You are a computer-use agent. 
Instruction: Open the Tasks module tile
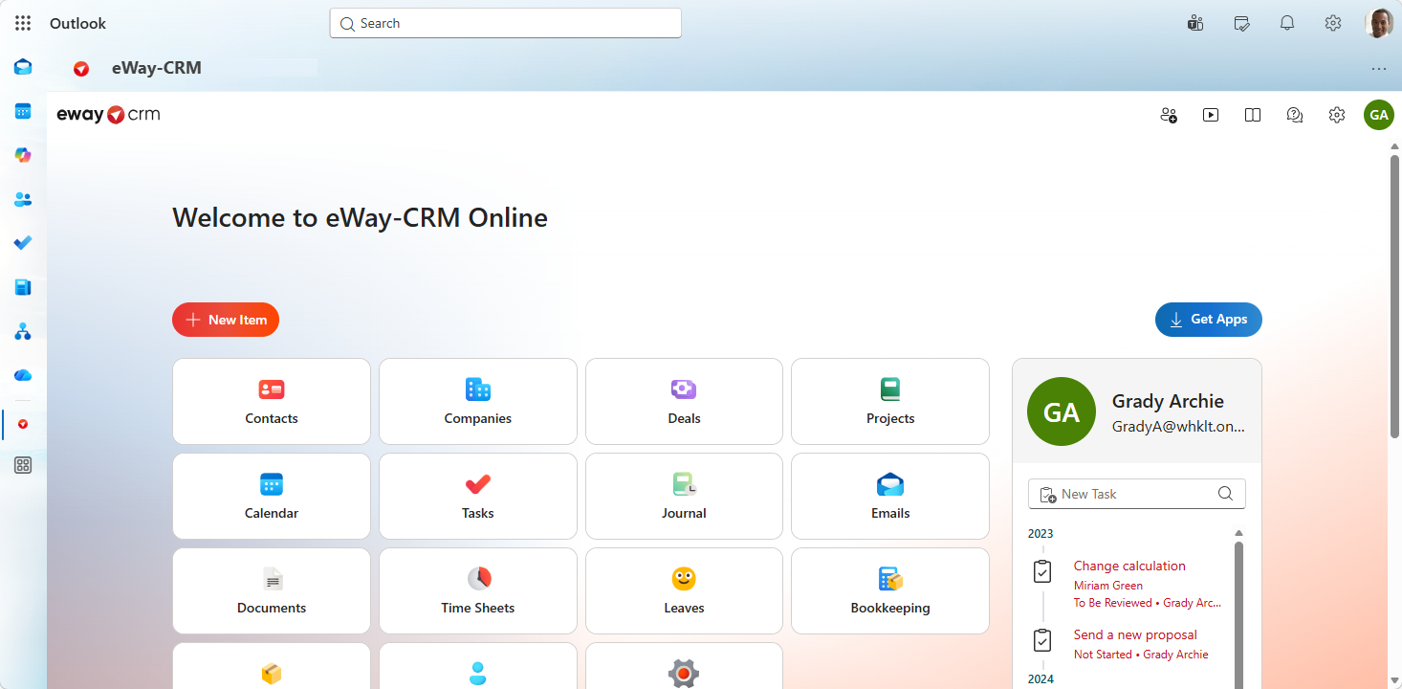pyautogui.click(x=478, y=497)
